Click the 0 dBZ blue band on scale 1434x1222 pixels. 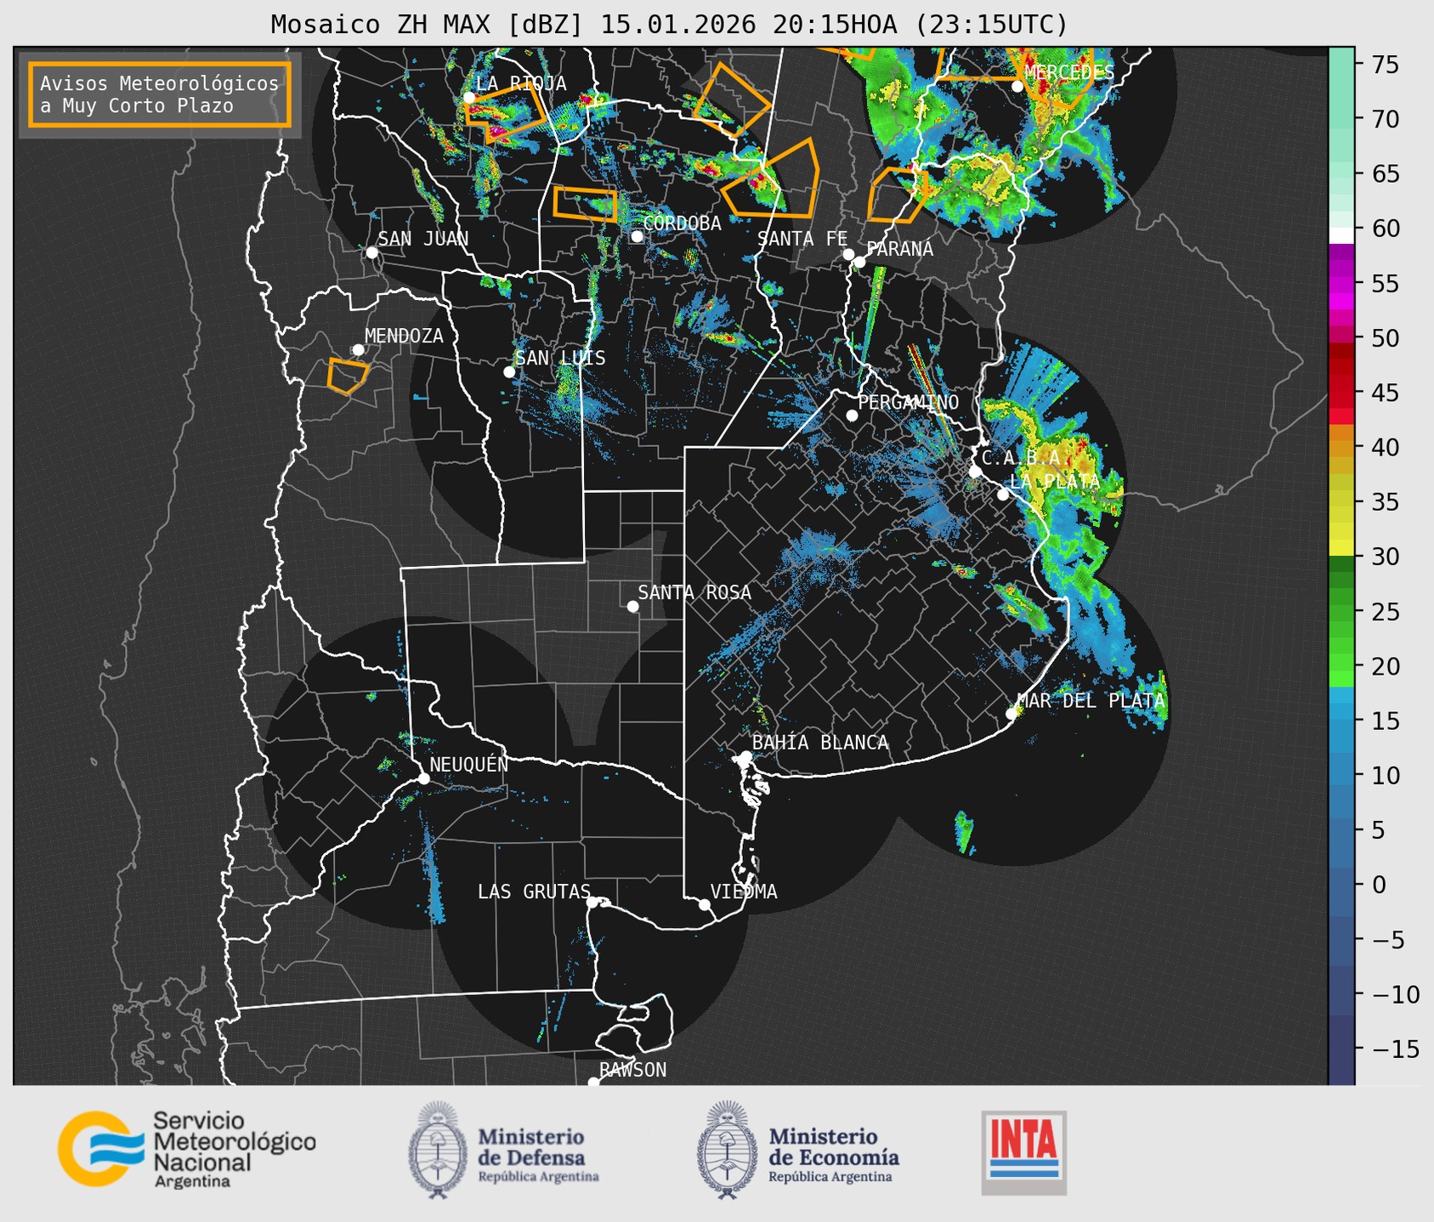[x=1341, y=885]
